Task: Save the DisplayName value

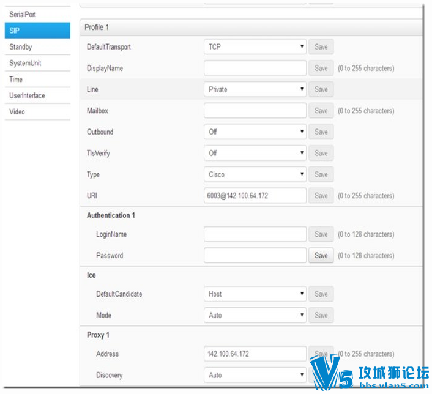Action: click(x=321, y=68)
